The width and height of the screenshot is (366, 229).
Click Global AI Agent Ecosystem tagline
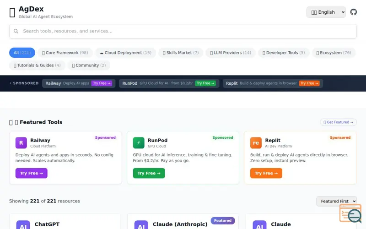pos(45,16)
